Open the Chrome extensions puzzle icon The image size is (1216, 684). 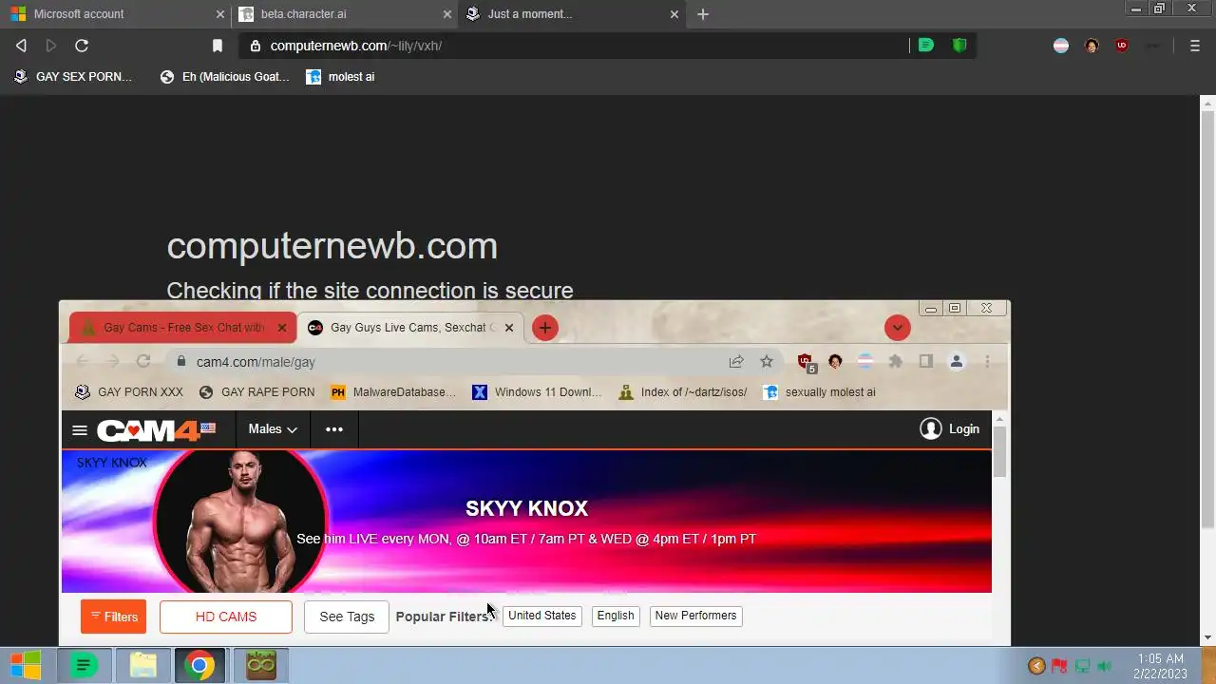pos(895,361)
